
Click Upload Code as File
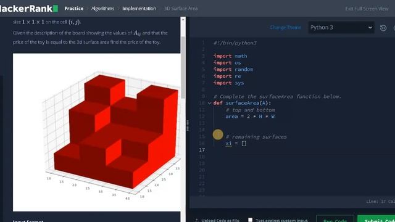click(x=217, y=220)
